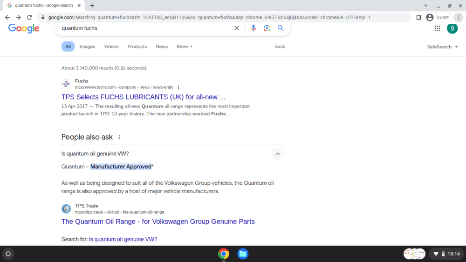Switch to the News tab

(x=162, y=47)
